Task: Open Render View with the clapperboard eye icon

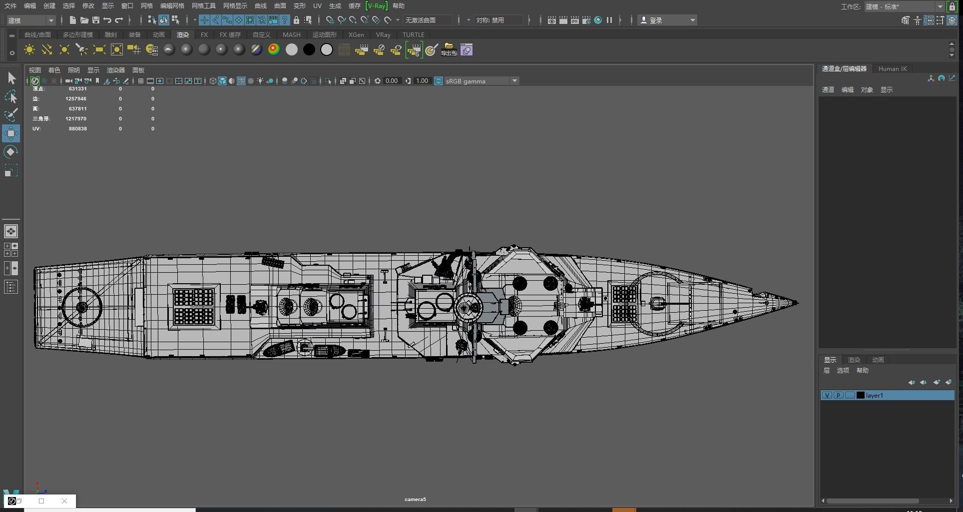Action: coord(551,20)
